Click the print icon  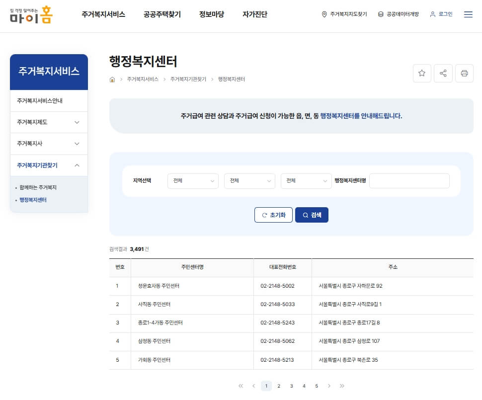coord(464,73)
